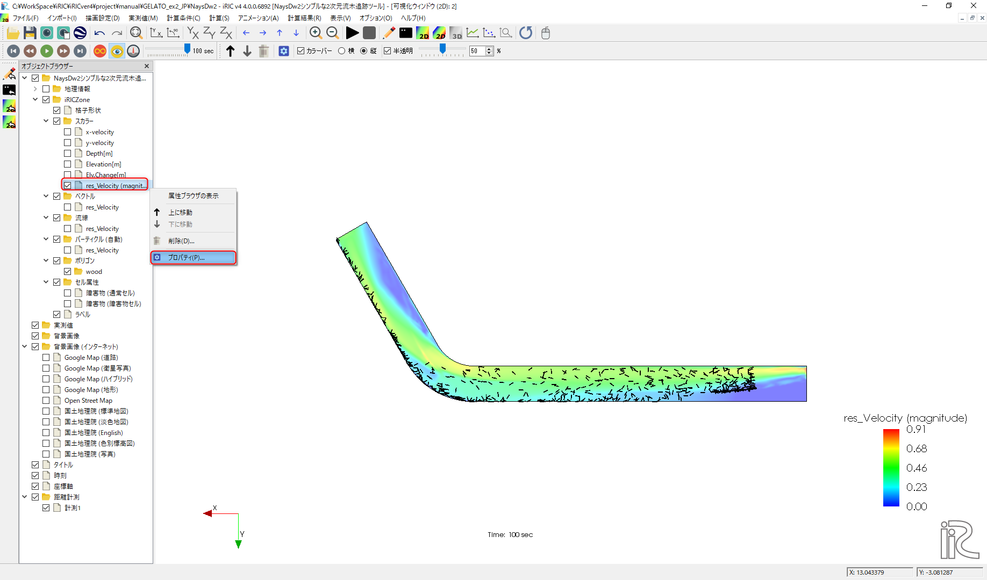
Task: Jump to last animation step
Action: tap(80, 51)
